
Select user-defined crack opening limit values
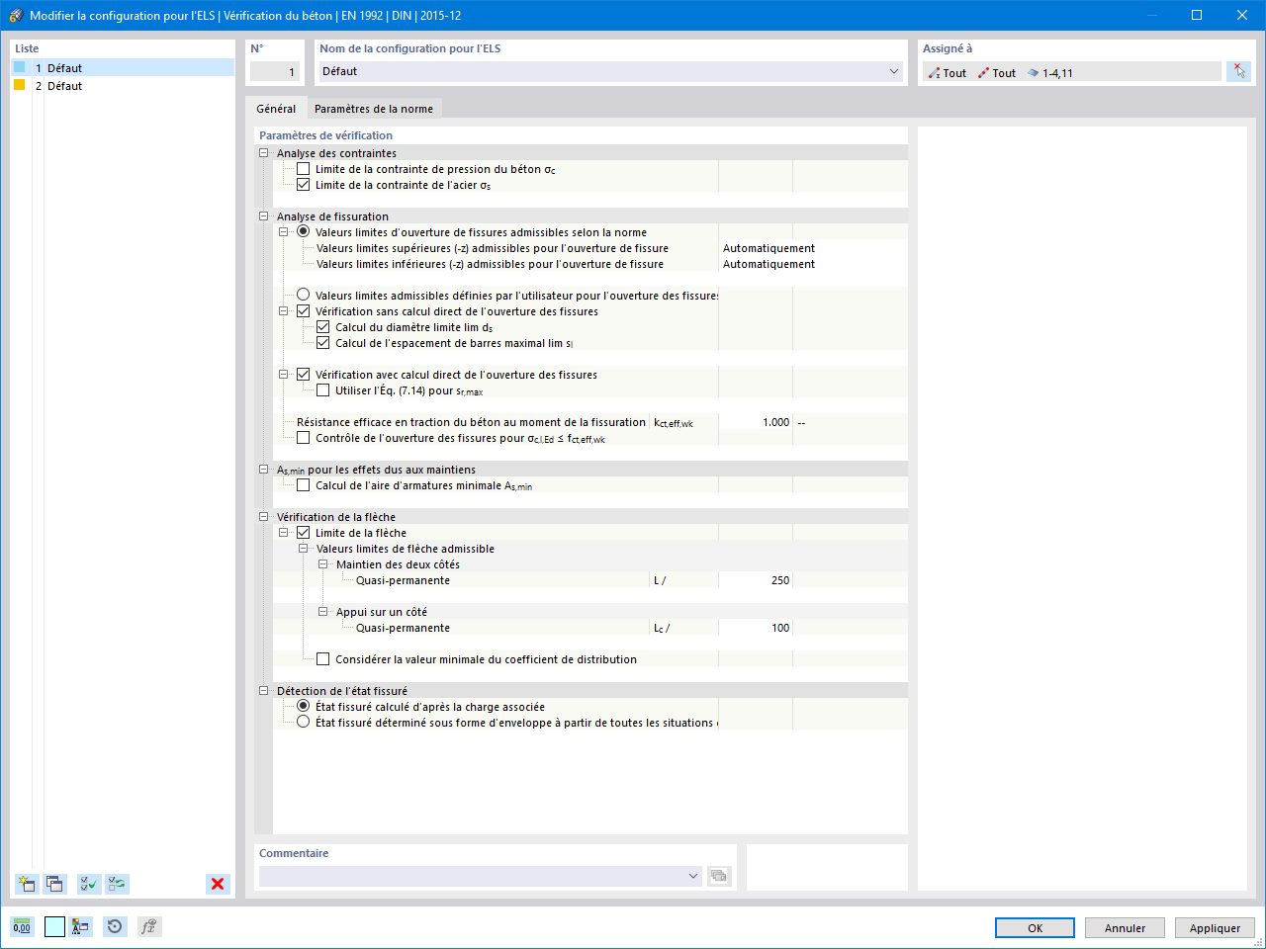click(305, 295)
